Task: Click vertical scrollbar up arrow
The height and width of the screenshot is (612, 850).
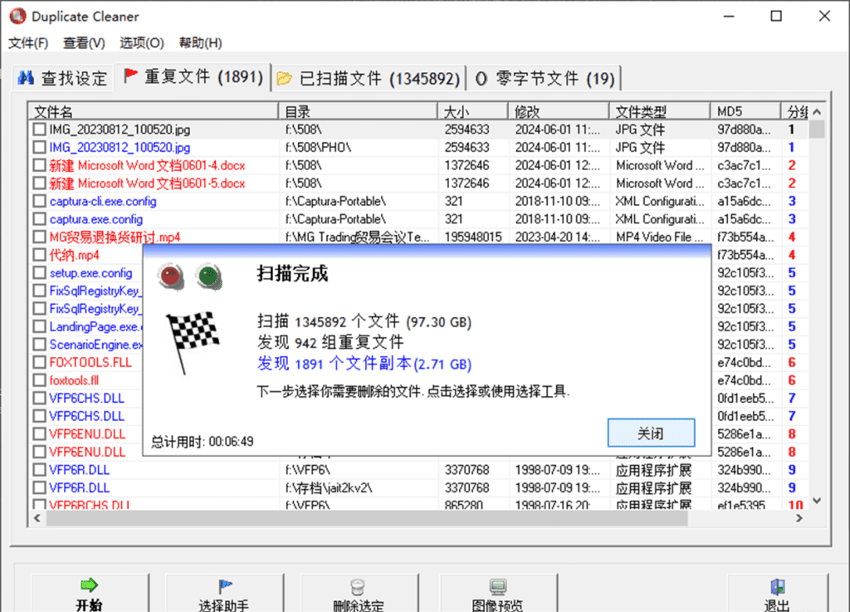Action: 817,111
